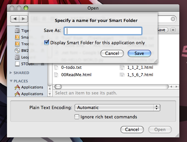Add search criterion with the plus button
The width and height of the screenshot is (187, 142).
(x=173, y=30)
